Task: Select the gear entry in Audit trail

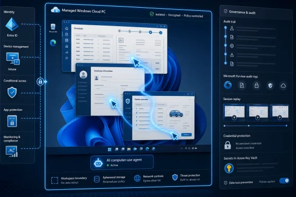Action: pos(232,46)
